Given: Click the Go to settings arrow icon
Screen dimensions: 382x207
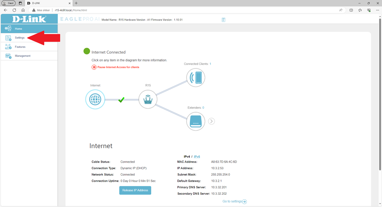Looking at the screenshot, I should 244,202.
